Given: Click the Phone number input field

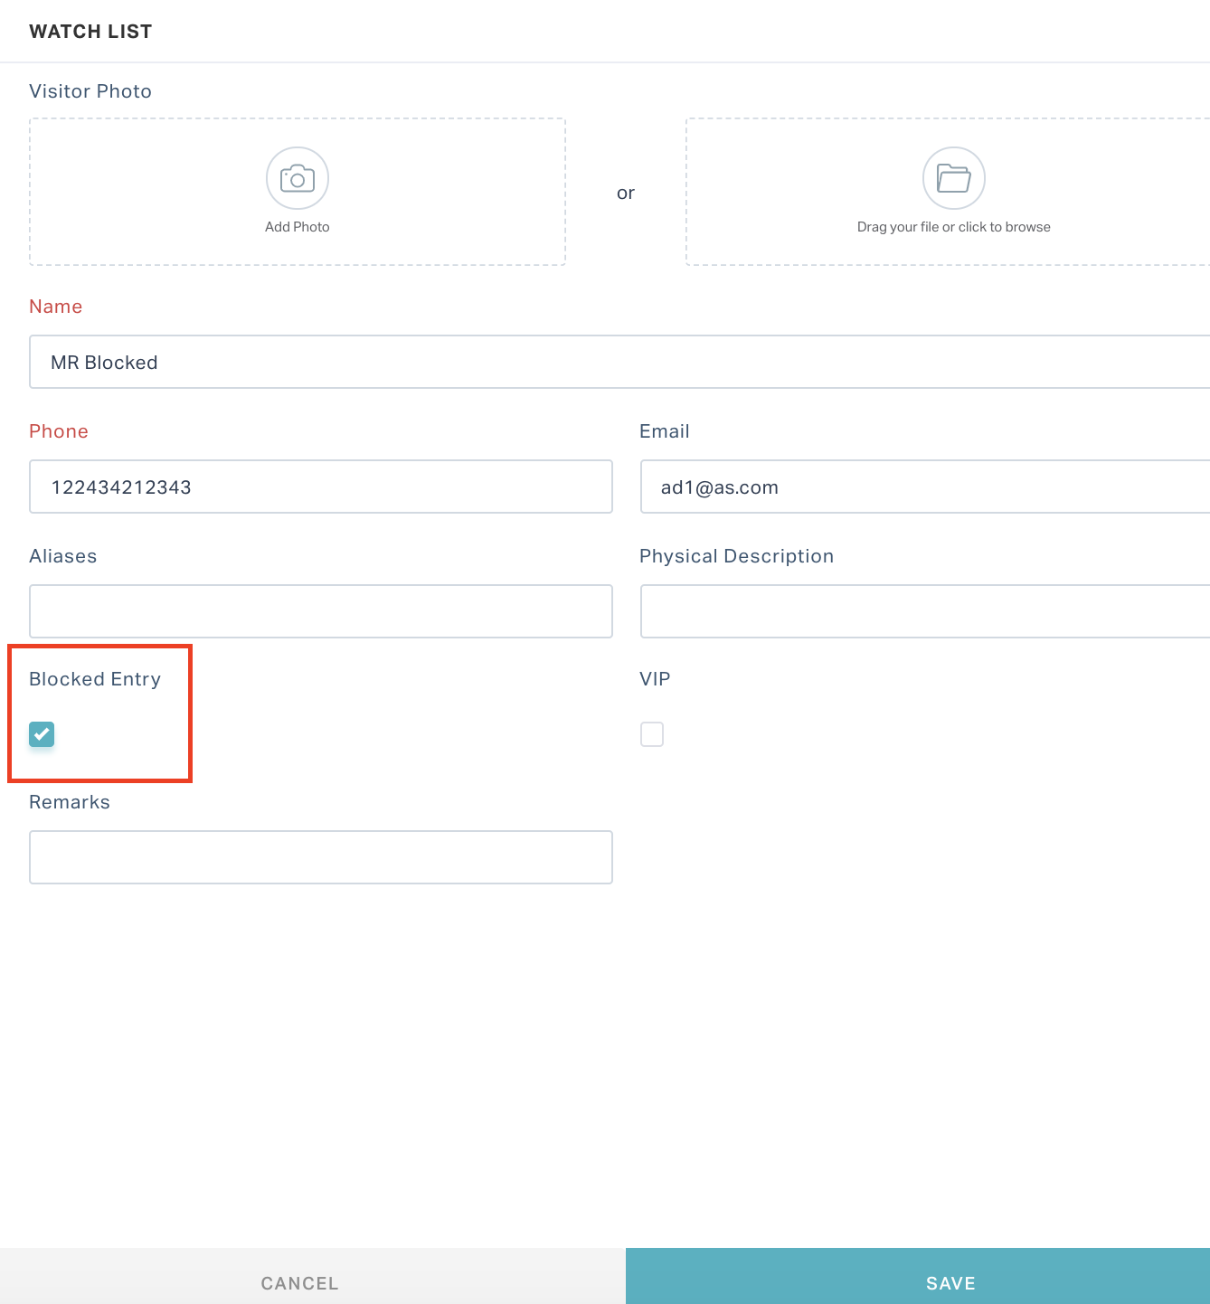Looking at the screenshot, I should coord(321,487).
